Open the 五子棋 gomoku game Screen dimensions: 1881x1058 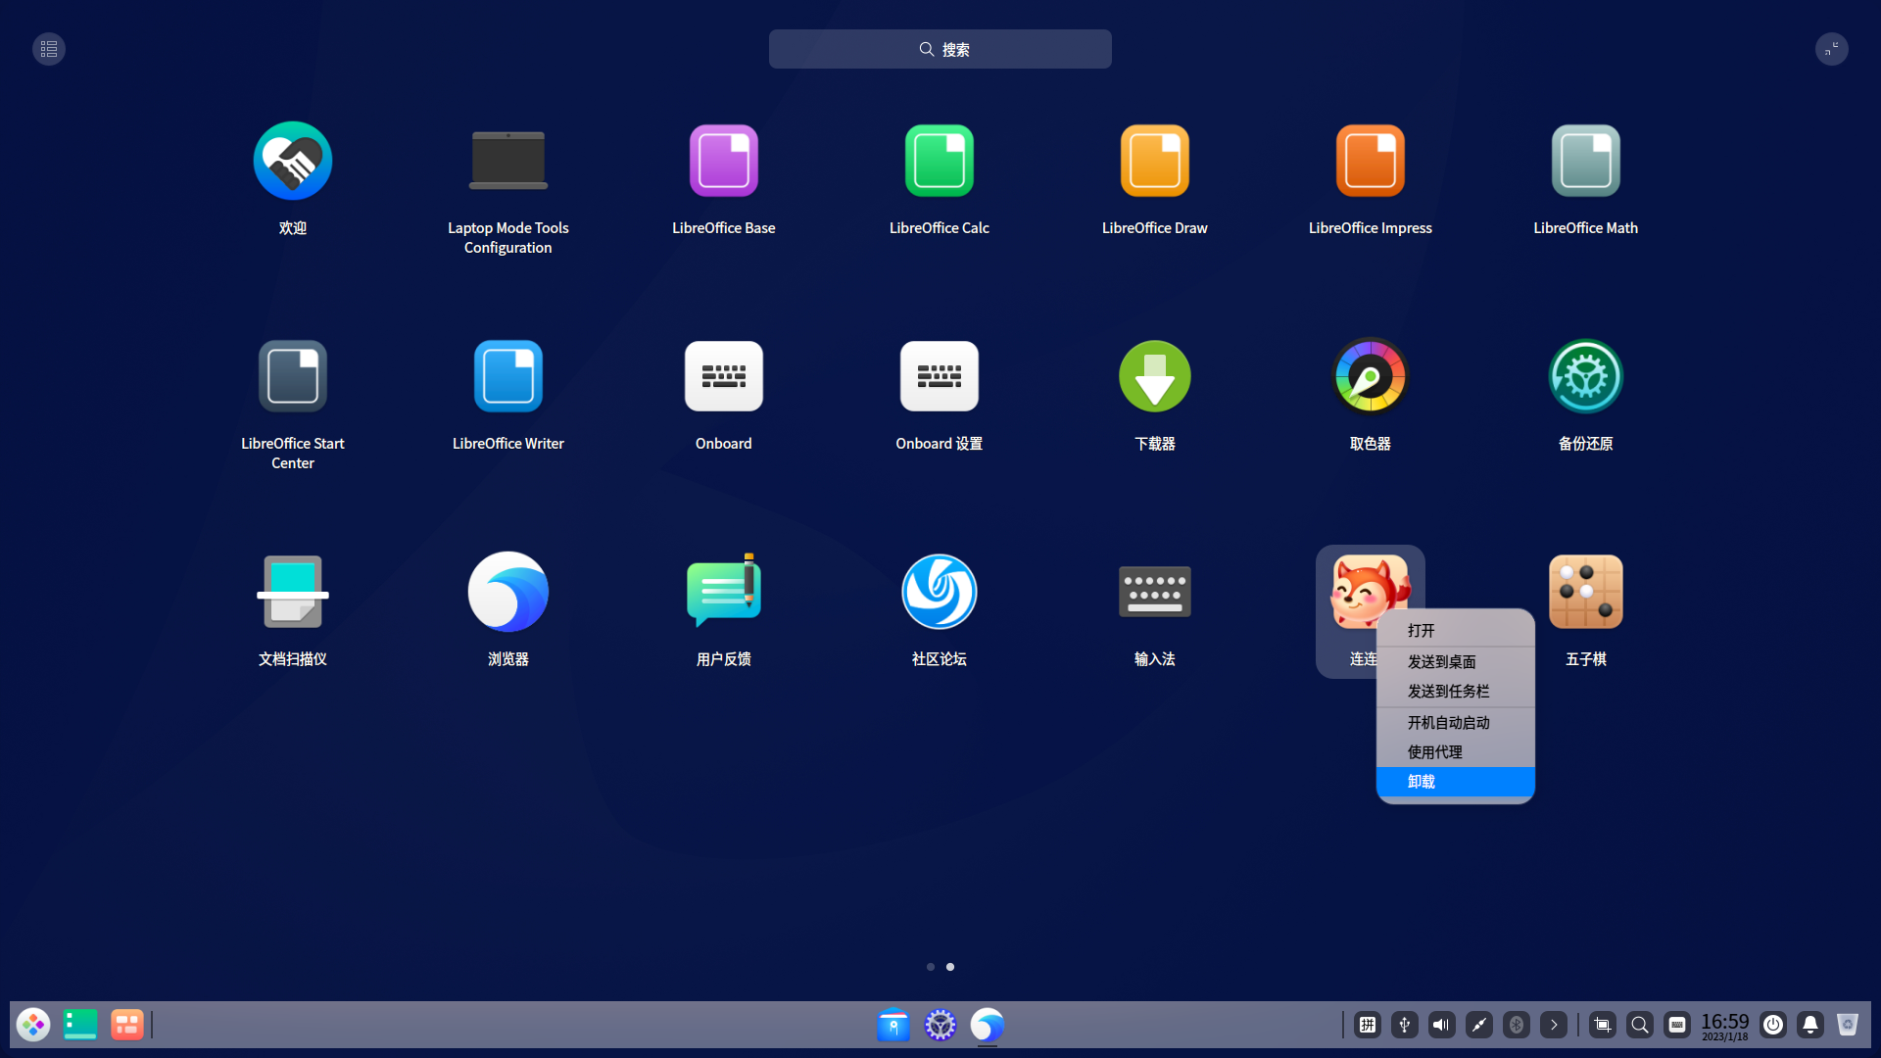point(1585,593)
